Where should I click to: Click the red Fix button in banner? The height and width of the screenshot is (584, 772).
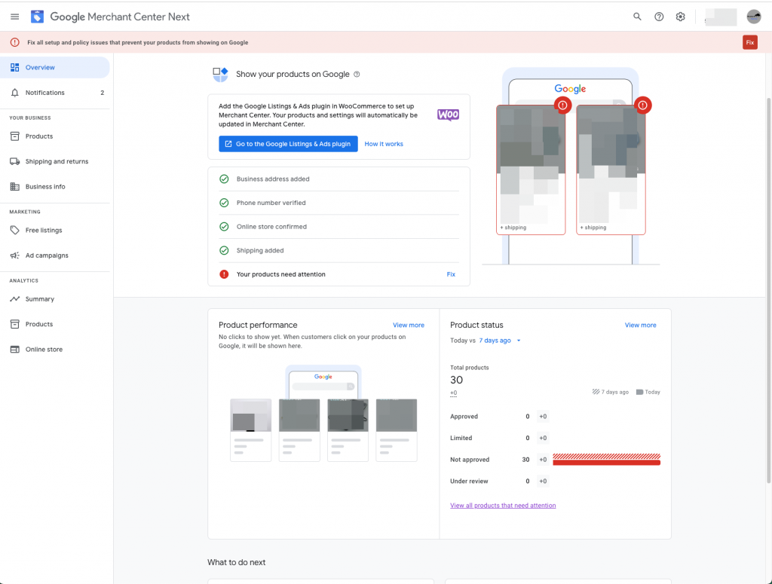[x=750, y=42]
